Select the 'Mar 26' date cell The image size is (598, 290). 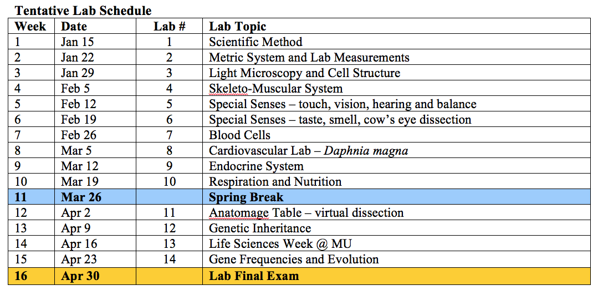coord(95,197)
